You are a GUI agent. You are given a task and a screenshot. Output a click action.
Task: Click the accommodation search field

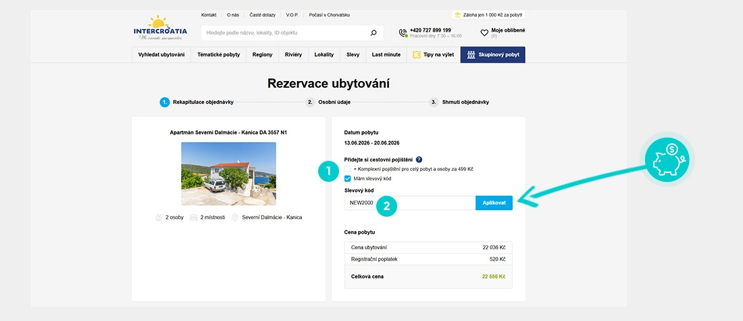coord(292,32)
